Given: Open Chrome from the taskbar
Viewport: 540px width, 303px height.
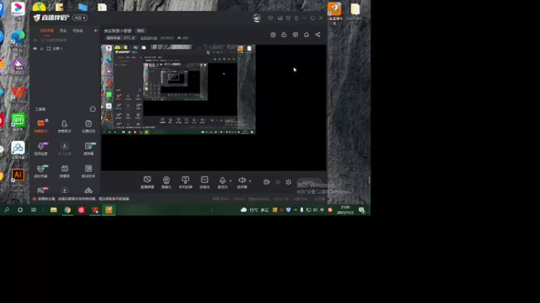Looking at the screenshot, I should [x=67, y=210].
